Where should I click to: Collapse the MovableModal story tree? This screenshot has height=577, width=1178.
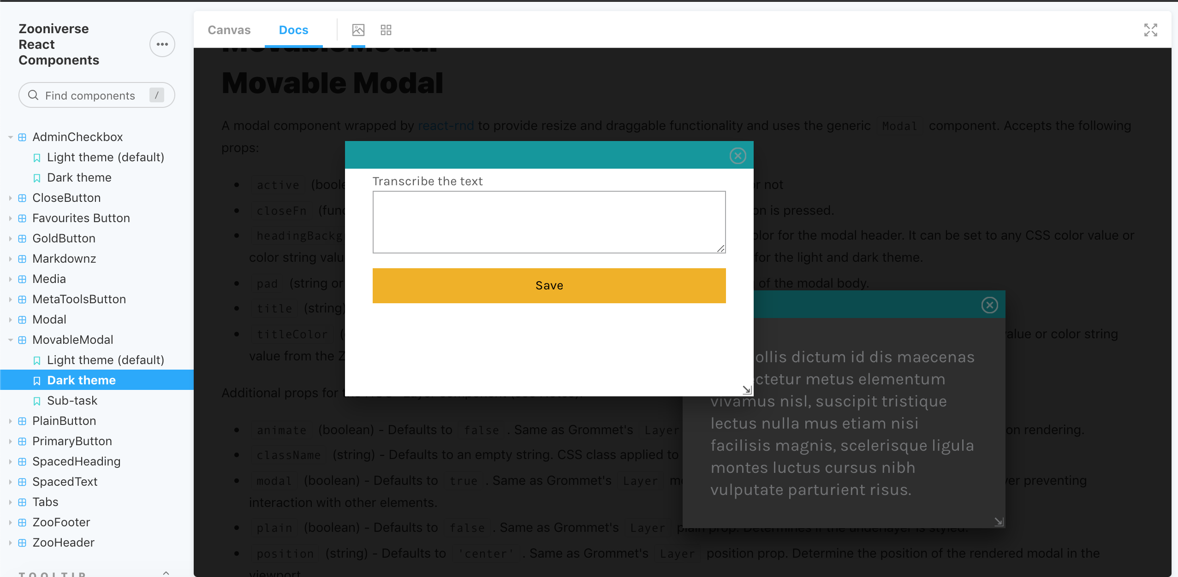click(10, 340)
